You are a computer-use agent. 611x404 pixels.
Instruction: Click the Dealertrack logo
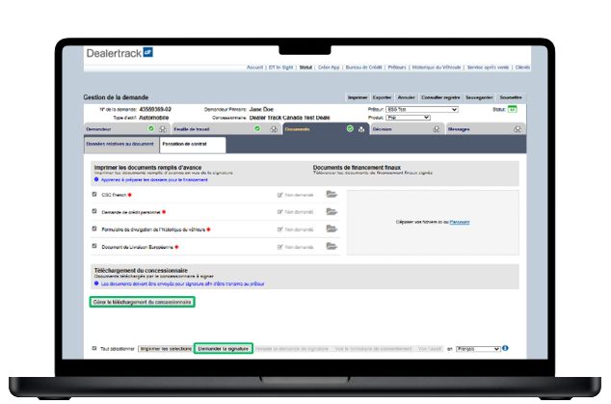coord(120,52)
